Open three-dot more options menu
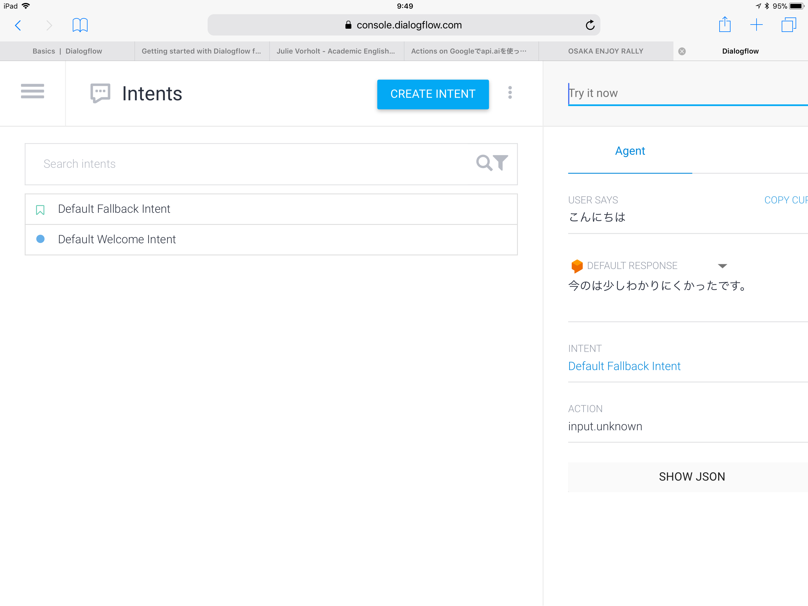Viewport: 808px width, 606px height. 510,93
